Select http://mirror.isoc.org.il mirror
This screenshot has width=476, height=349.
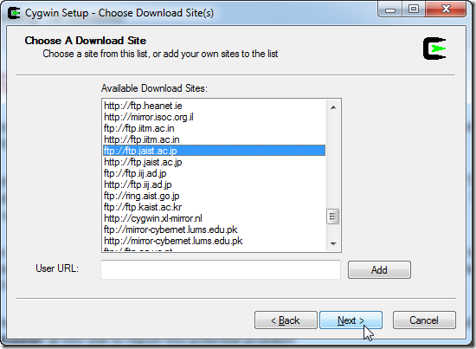[x=214, y=117]
